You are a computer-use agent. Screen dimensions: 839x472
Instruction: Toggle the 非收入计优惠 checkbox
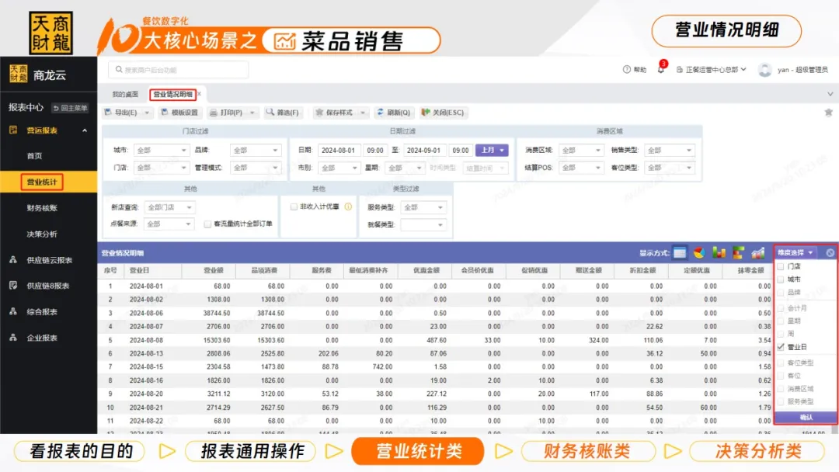coord(294,206)
